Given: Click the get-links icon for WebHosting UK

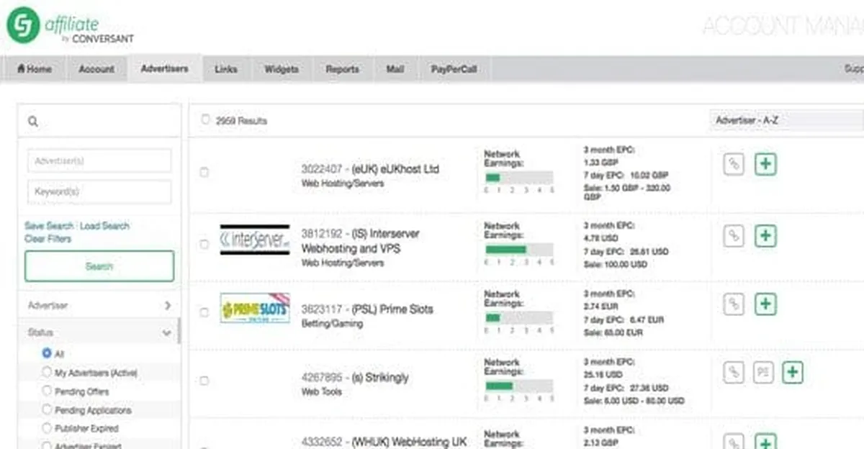Looking at the screenshot, I should [733, 441].
